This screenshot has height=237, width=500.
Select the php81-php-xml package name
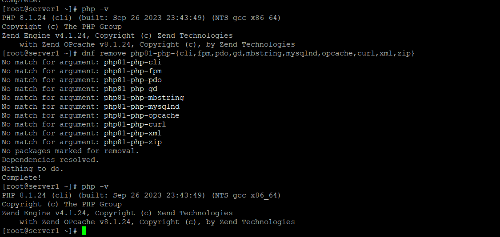(x=132, y=133)
